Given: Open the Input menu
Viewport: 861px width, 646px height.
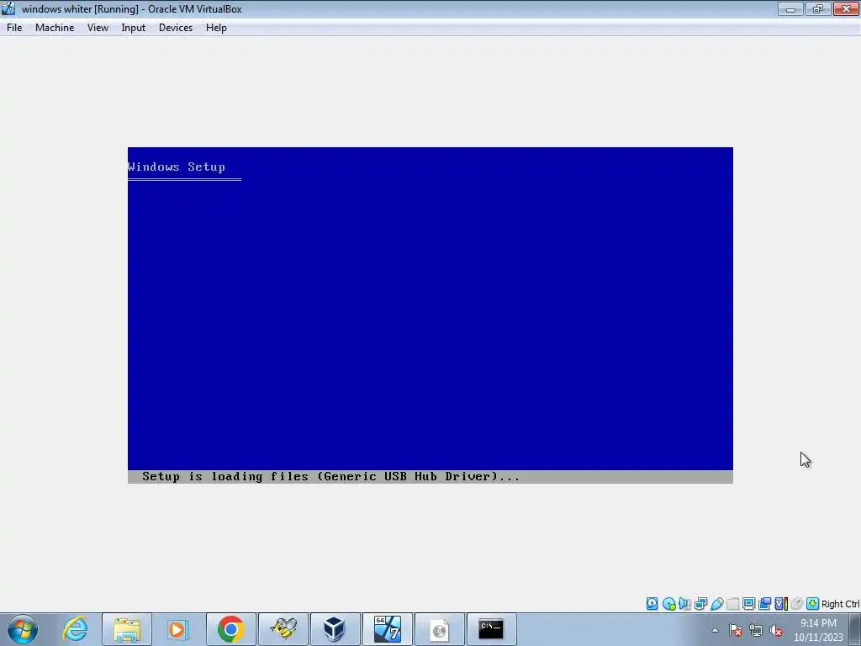Looking at the screenshot, I should click(x=134, y=28).
